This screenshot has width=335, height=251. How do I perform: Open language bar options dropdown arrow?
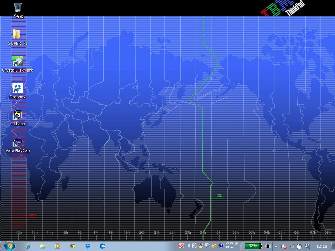(x=236, y=247)
